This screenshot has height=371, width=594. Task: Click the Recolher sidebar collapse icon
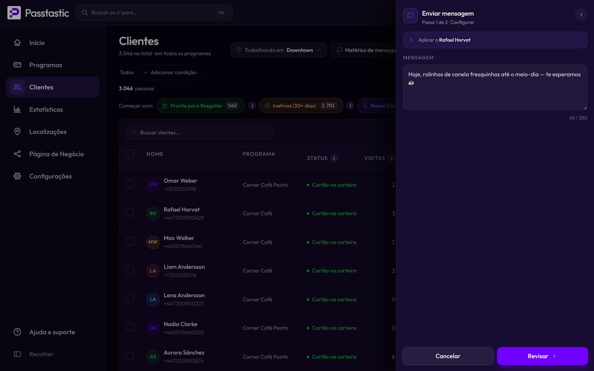click(17, 354)
